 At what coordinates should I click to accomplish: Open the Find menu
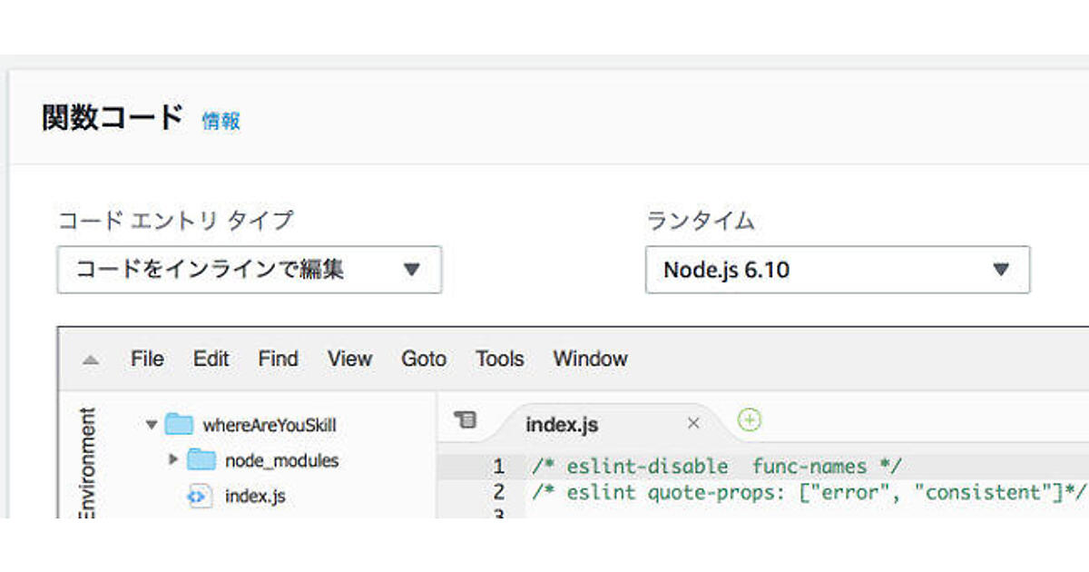tap(278, 359)
